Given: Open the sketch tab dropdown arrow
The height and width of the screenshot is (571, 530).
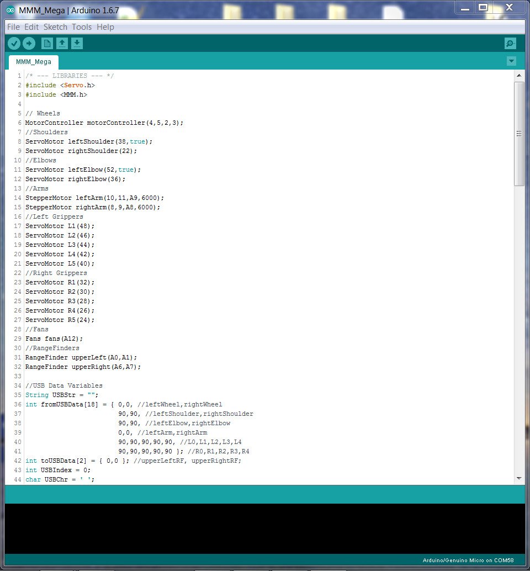Looking at the screenshot, I should coord(511,61).
